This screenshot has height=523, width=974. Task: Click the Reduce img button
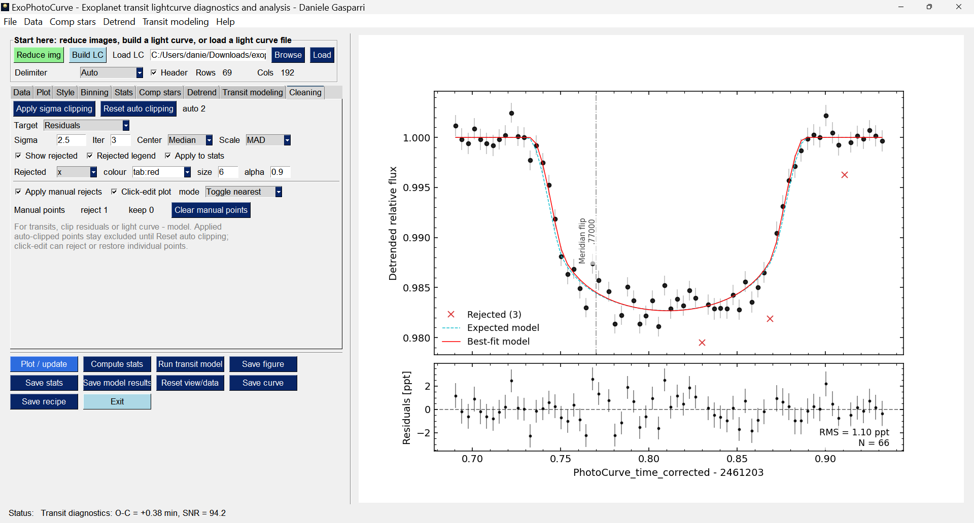tap(39, 55)
